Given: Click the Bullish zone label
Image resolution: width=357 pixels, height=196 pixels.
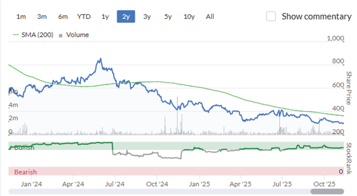Looking at the screenshot, I should point(24,148).
